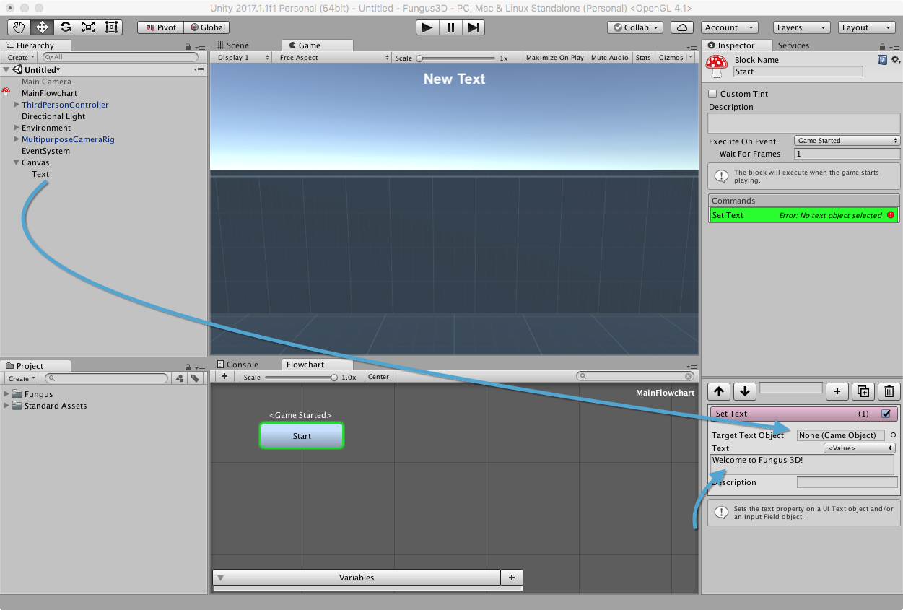
Task: Open Execute On Event Game Started dropdown
Action: (x=847, y=141)
